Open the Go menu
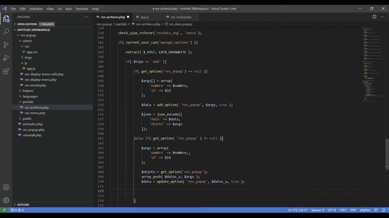Screen dimensions: 389x218 [x=60, y=8]
